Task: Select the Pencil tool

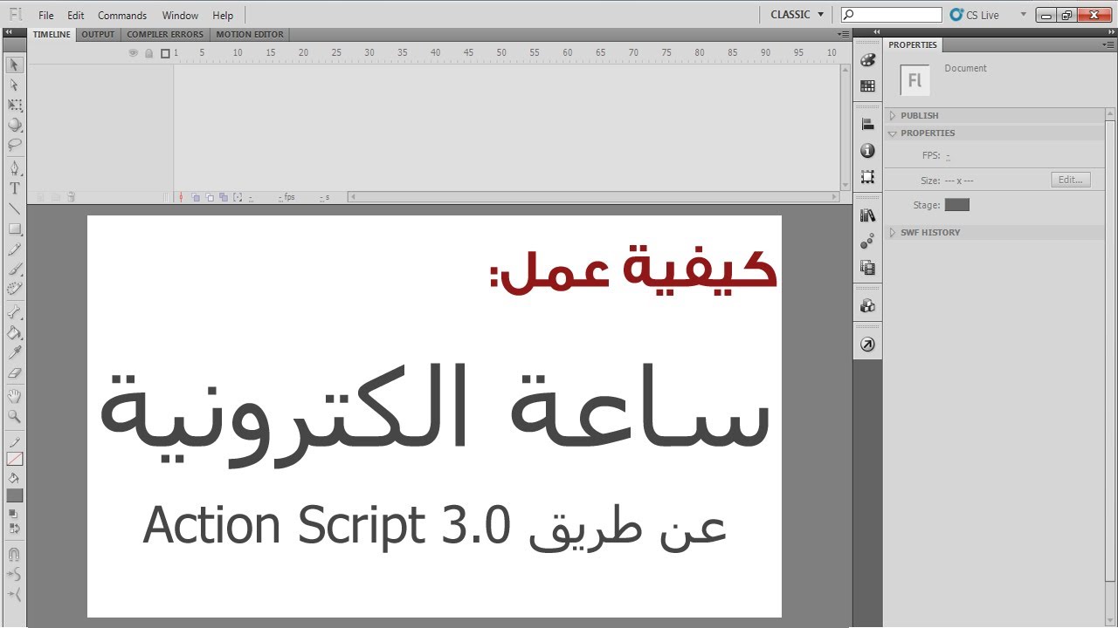Action: [x=15, y=249]
